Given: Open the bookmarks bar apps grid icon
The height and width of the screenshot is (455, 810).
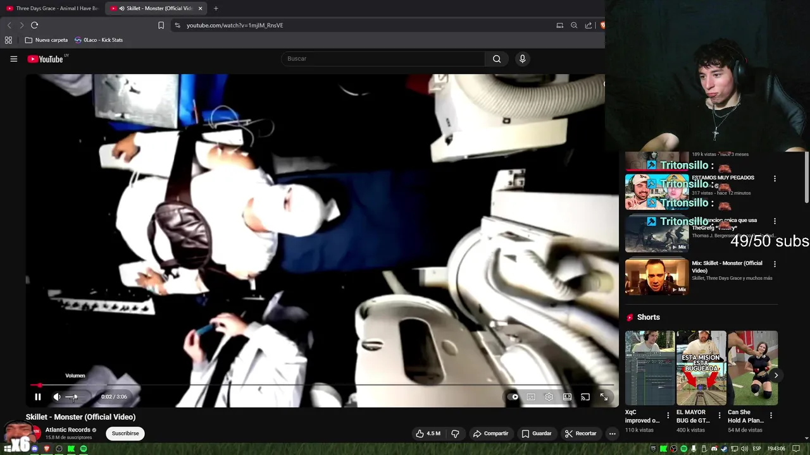Looking at the screenshot, I should coord(8,40).
